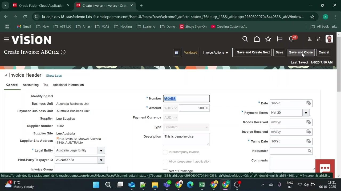The width and height of the screenshot is (341, 191).
Task: Expand the Legal Entity dropdown arrow
Action: point(101,150)
